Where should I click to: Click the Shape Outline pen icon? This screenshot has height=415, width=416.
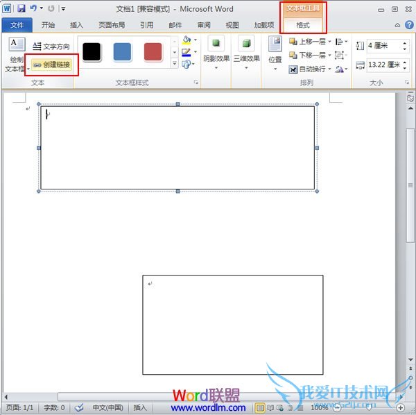[187, 52]
